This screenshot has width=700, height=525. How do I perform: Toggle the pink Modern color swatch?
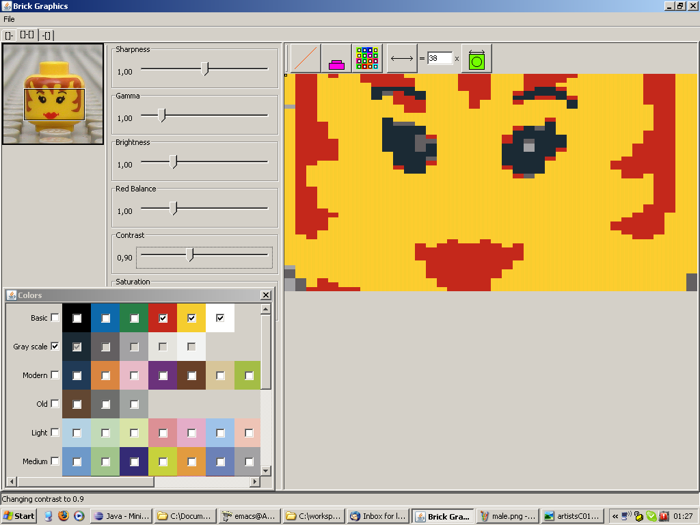(134, 375)
